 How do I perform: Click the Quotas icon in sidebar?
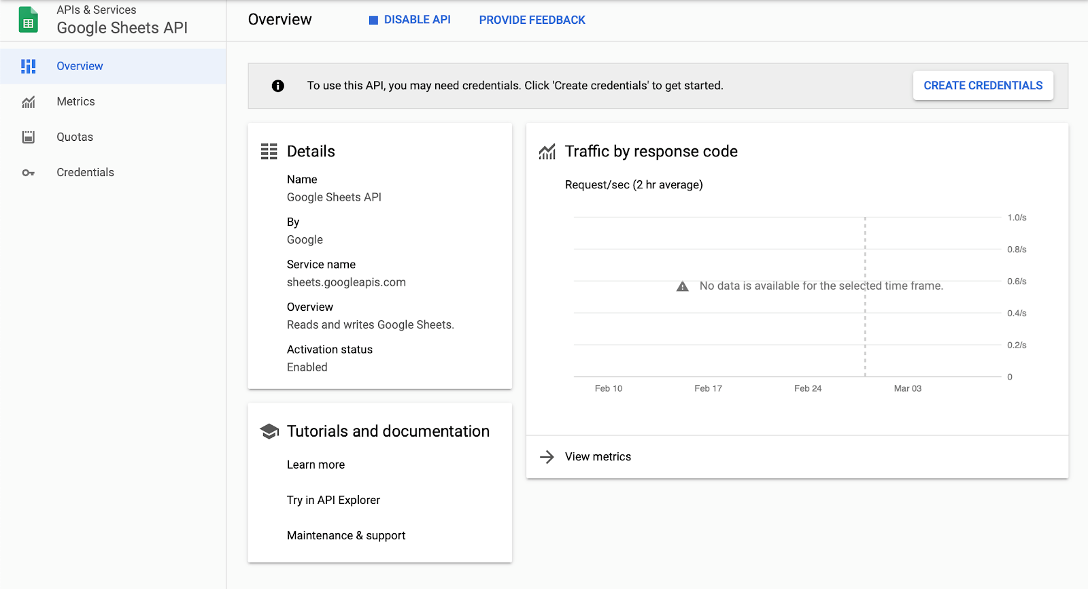pos(28,137)
